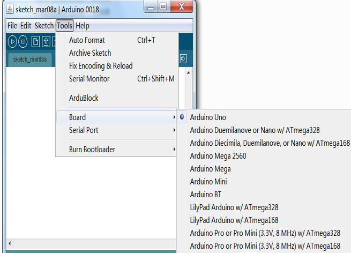Maximize the Arduino window
Screen dimensions: 351x253
pyautogui.click(x=163, y=6)
